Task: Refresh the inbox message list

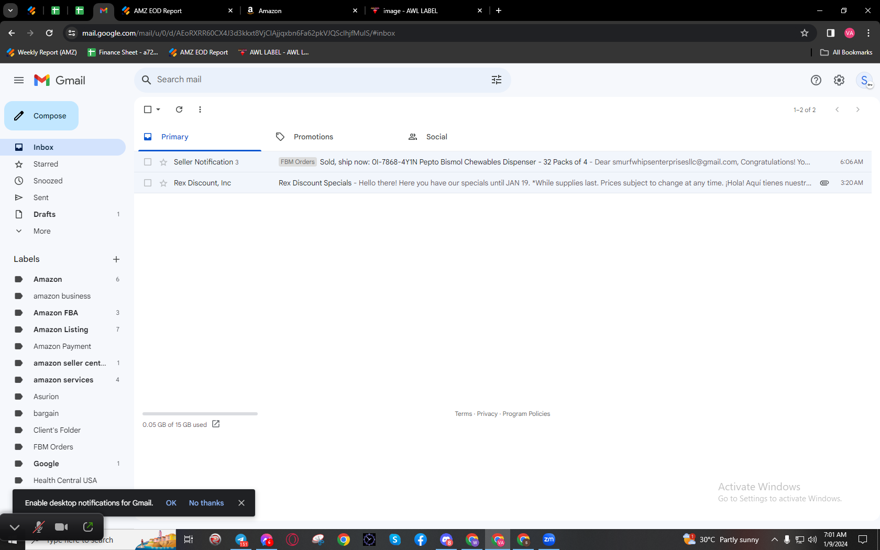Action: tap(179, 109)
